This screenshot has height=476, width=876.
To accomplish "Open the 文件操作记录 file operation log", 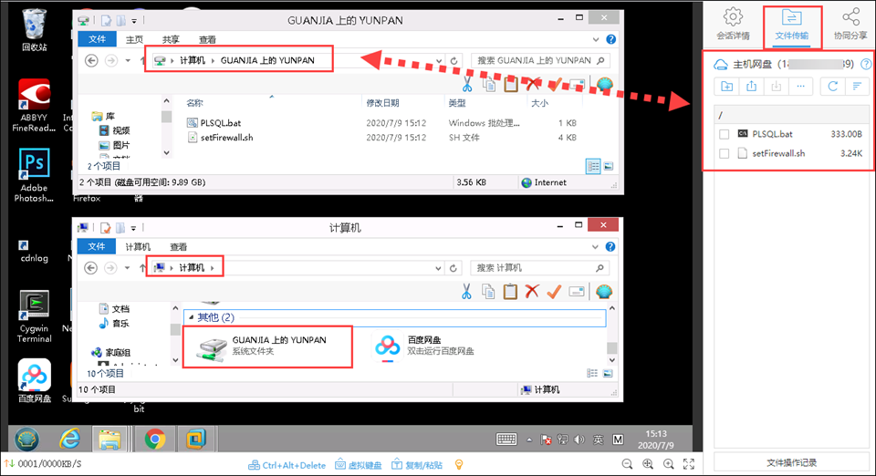I will tap(792, 462).
